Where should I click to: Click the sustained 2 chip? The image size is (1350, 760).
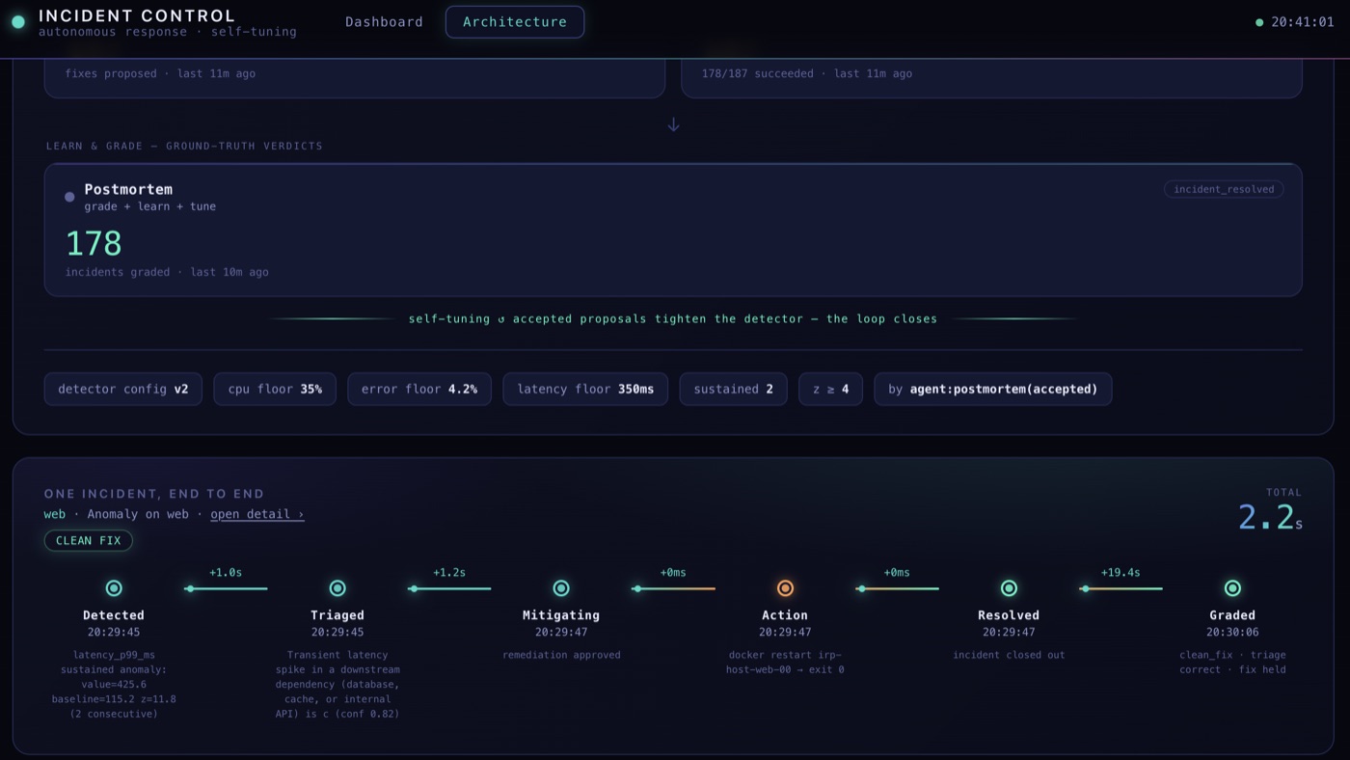coord(733,390)
